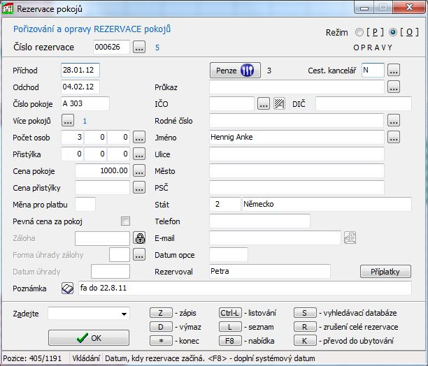Screen dimensions: 428x366
Task: Click the Cena pokoje field 1000.00
Action: pyautogui.click(x=102, y=170)
